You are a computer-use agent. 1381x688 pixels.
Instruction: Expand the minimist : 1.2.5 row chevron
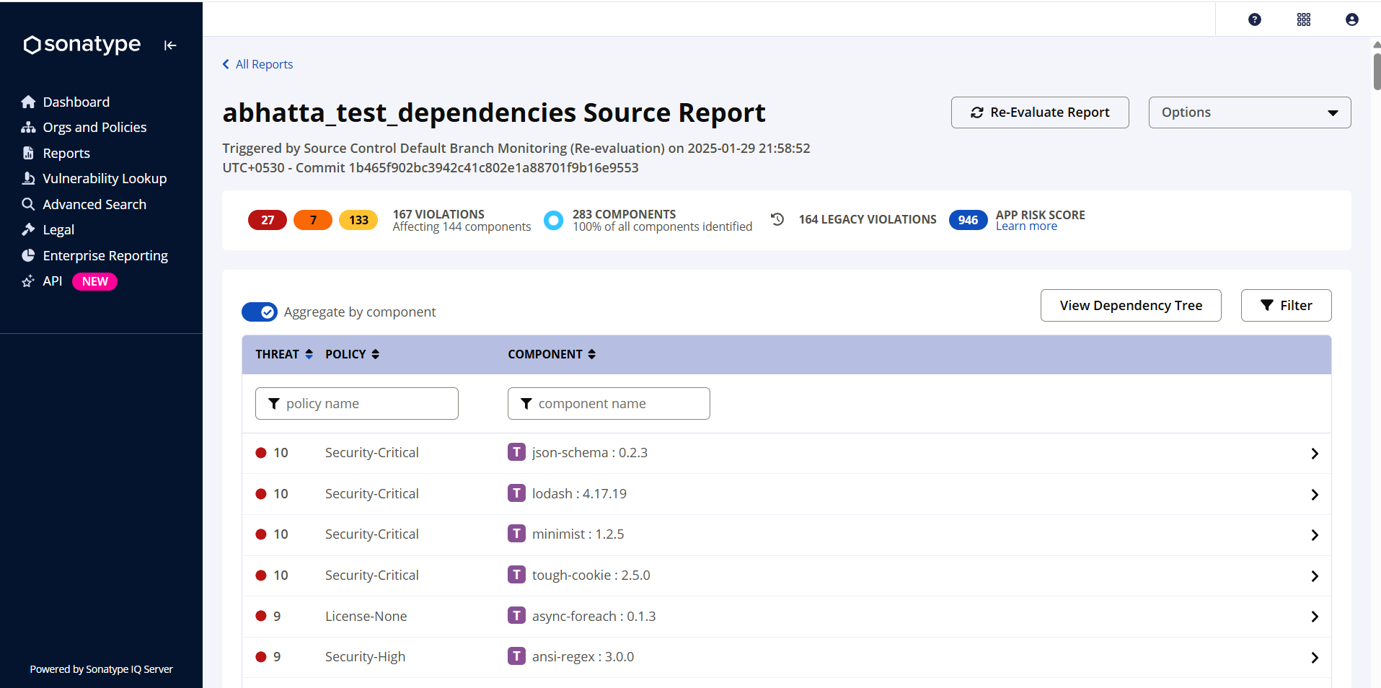1315,535
